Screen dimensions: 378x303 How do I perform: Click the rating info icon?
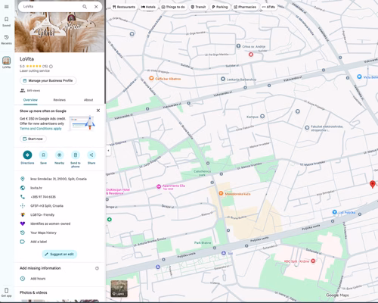coord(51,67)
